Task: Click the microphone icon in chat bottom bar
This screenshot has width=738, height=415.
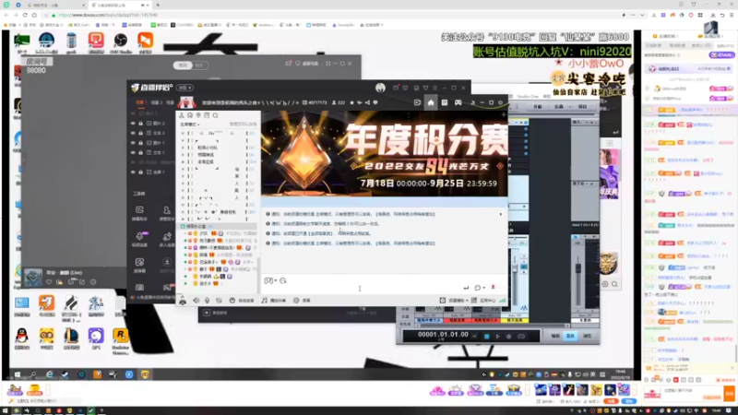Action: 207,301
